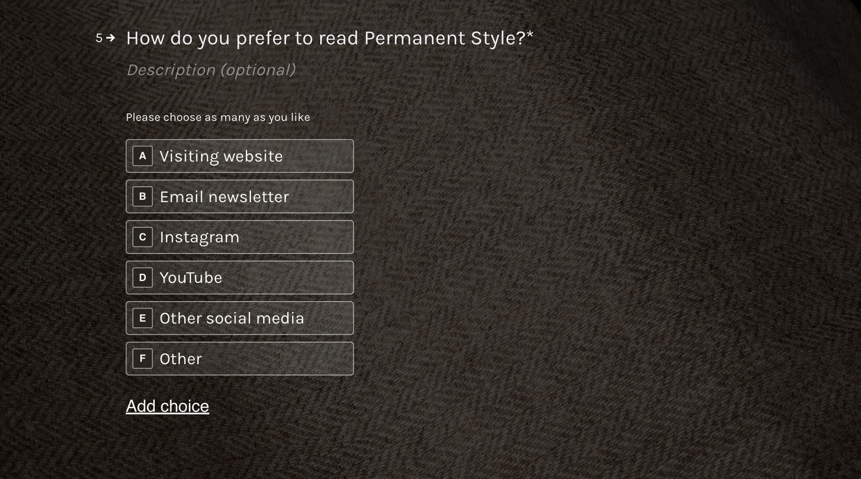Select the letter F key badge
Image resolution: width=861 pixels, height=479 pixels.
pos(143,359)
